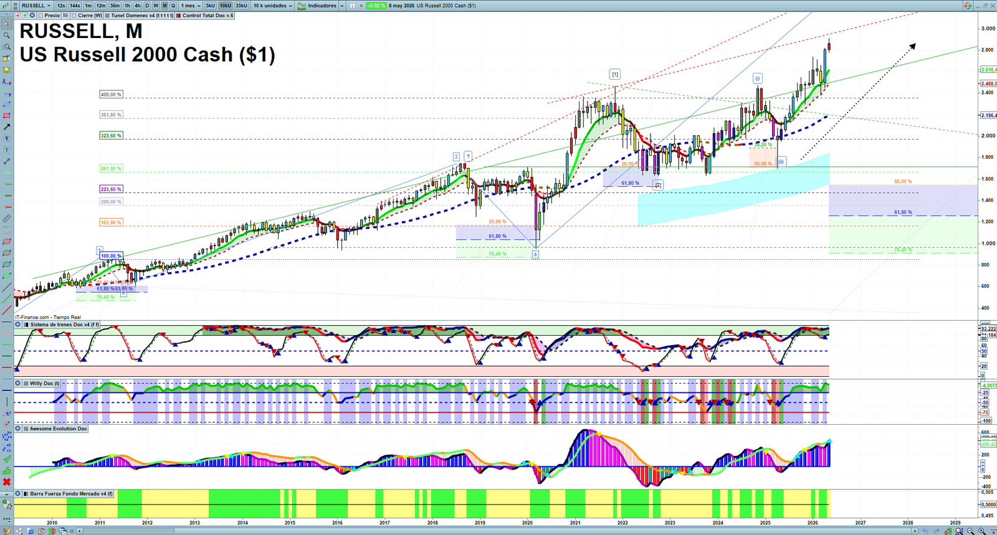
Task: Close the Awesome Evolution Doc panel
Action: click(x=17, y=428)
